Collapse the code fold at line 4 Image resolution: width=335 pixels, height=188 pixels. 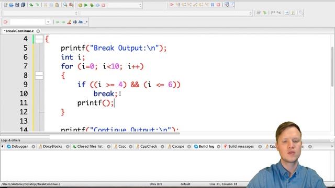click(39, 39)
